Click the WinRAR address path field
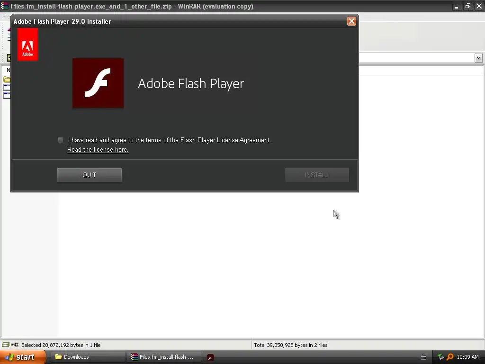This screenshot has width=485, height=364. 417,58
